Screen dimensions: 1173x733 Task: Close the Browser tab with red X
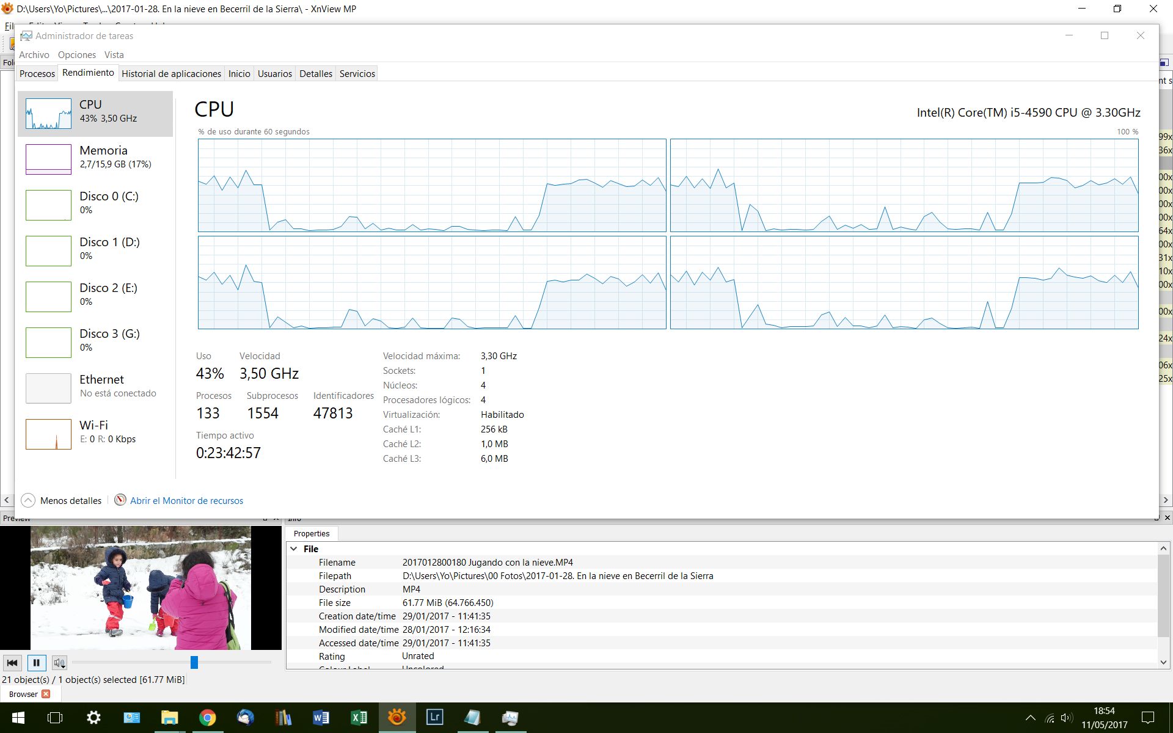pos(46,694)
